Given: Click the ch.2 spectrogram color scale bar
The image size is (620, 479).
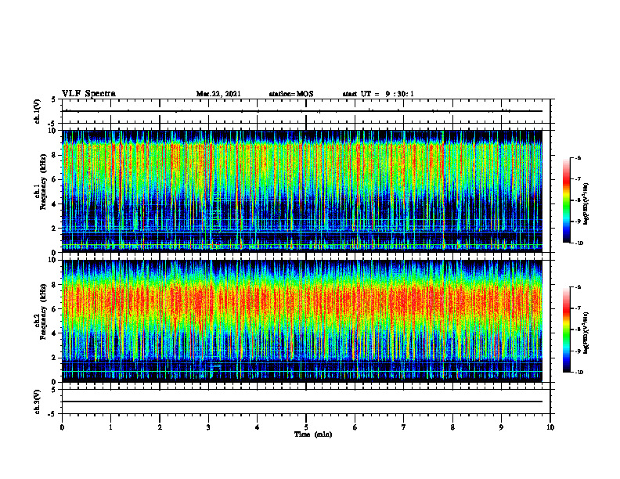Looking at the screenshot, I should click(566, 330).
